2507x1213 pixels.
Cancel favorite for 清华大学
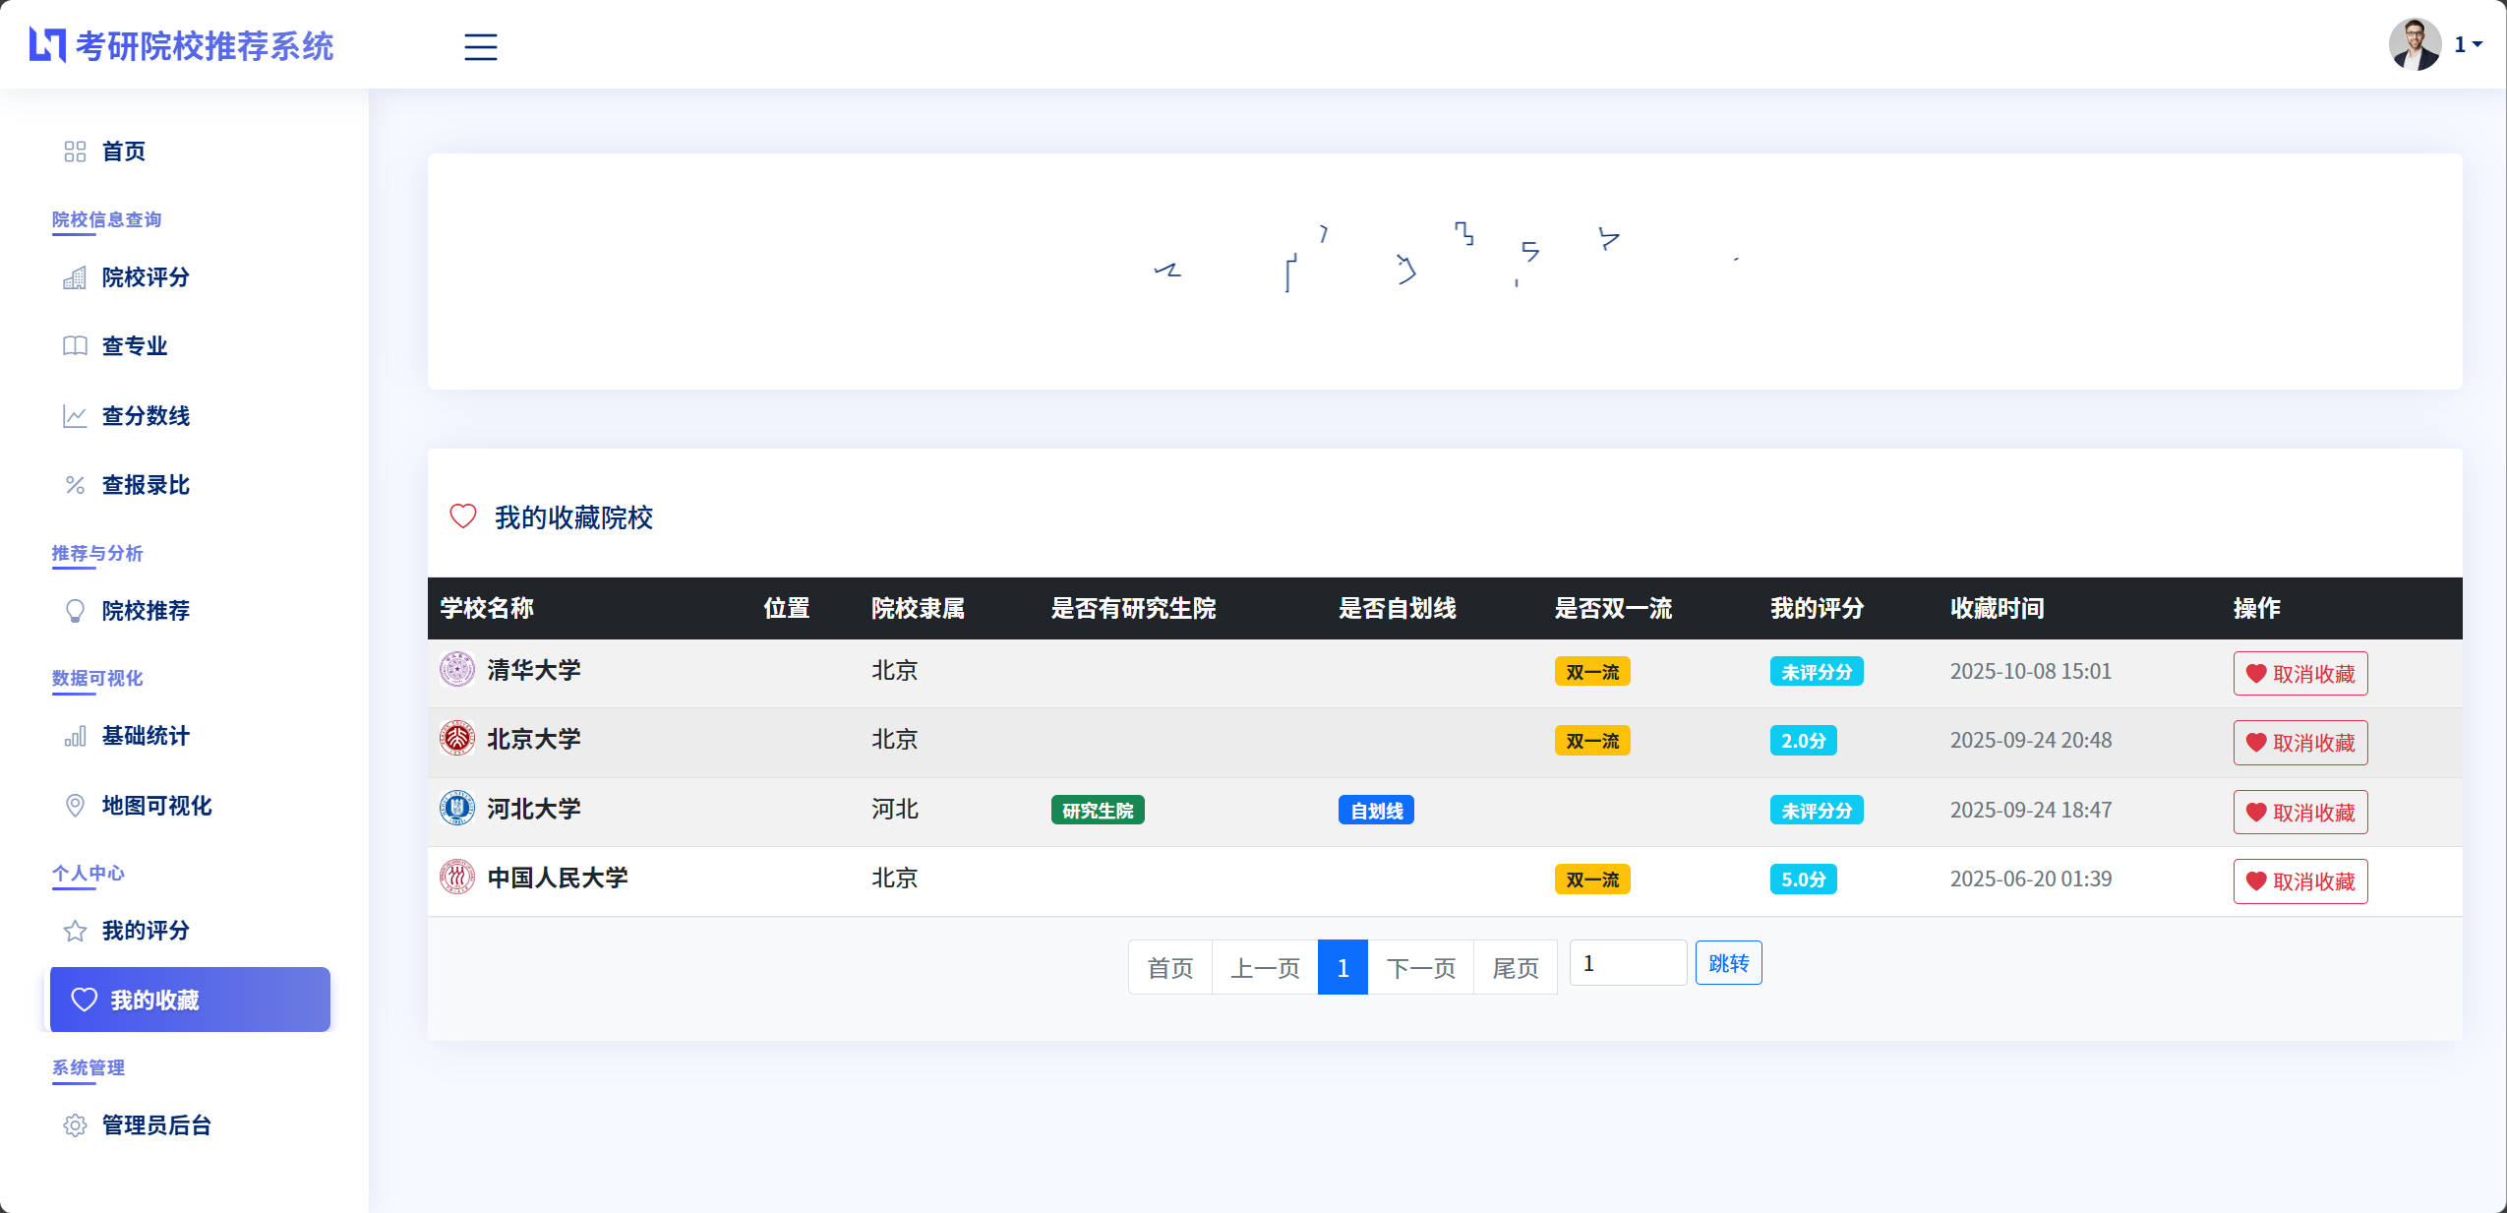click(x=2299, y=673)
